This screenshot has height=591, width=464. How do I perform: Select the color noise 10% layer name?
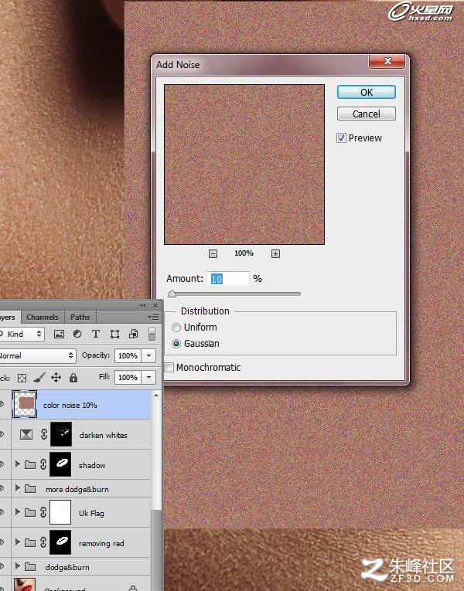coord(70,405)
